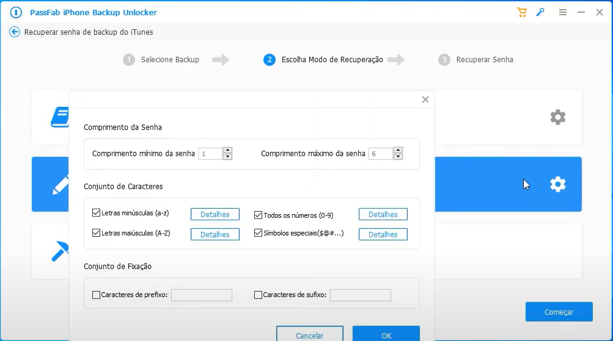
Task: Enable Caracteres de prefixo checkbox
Action: (96, 295)
